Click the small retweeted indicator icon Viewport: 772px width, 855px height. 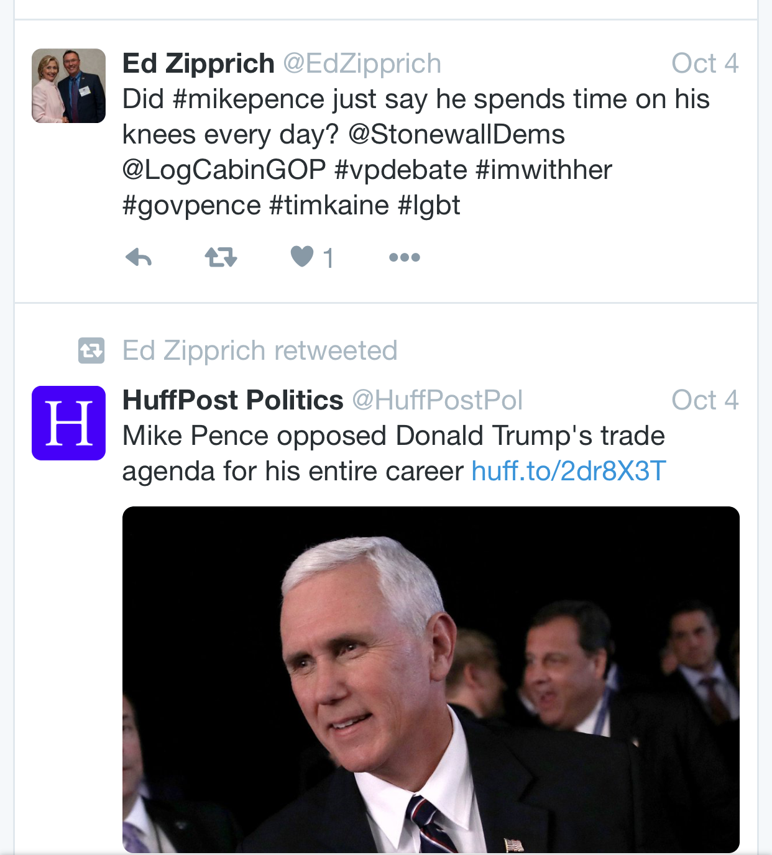click(x=91, y=350)
